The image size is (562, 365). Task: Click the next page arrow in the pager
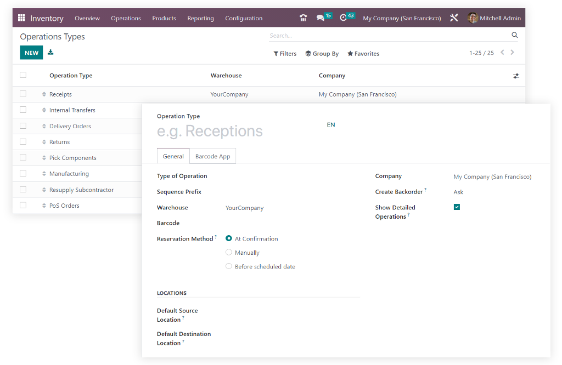(x=512, y=52)
